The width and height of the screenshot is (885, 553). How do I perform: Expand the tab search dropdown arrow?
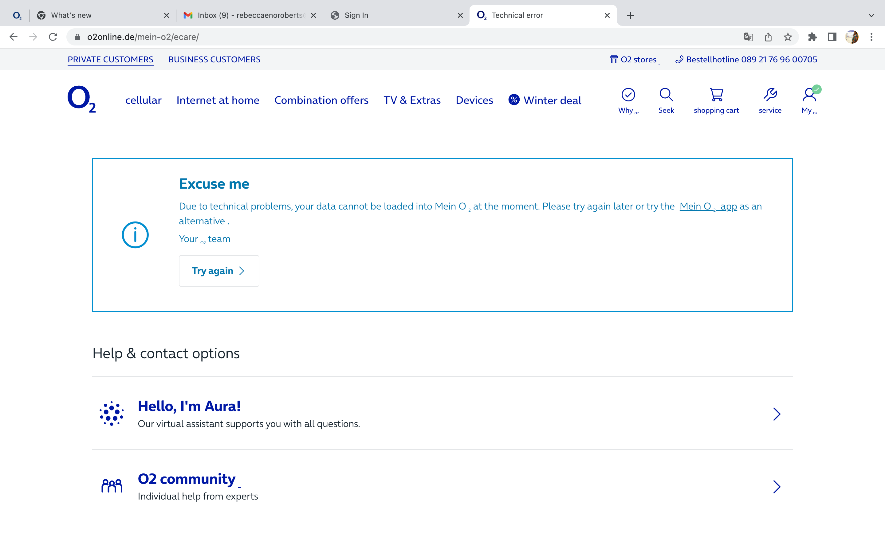(x=871, y=15)
